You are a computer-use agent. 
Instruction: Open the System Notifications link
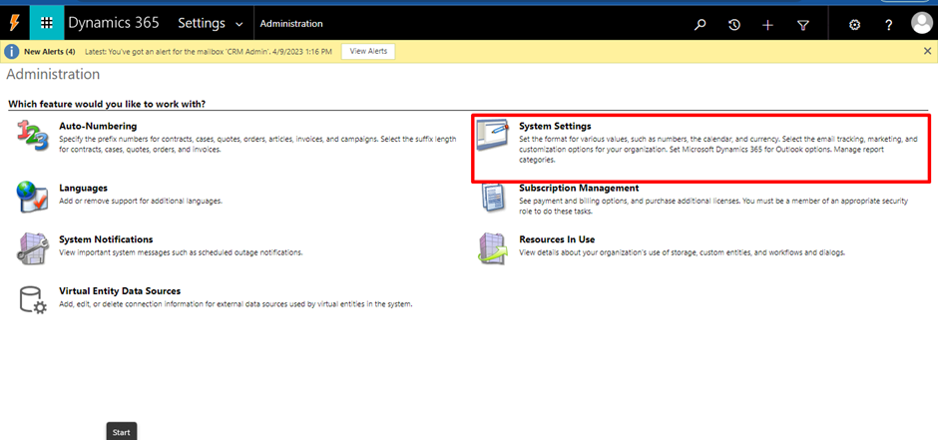point(106,239)
